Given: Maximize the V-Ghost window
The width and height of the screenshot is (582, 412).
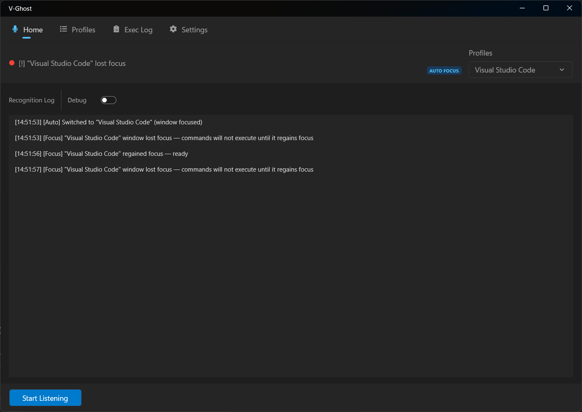Looking at the screenshot, I should point(546,8).
